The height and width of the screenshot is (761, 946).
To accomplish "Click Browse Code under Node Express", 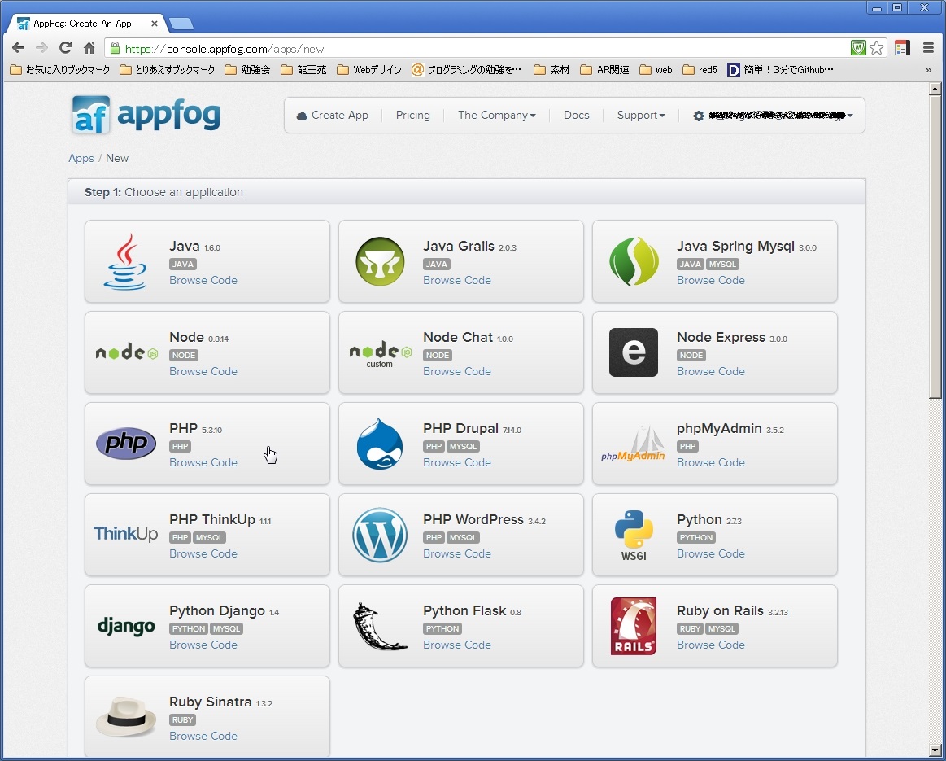I will click(x=711, y=371).
